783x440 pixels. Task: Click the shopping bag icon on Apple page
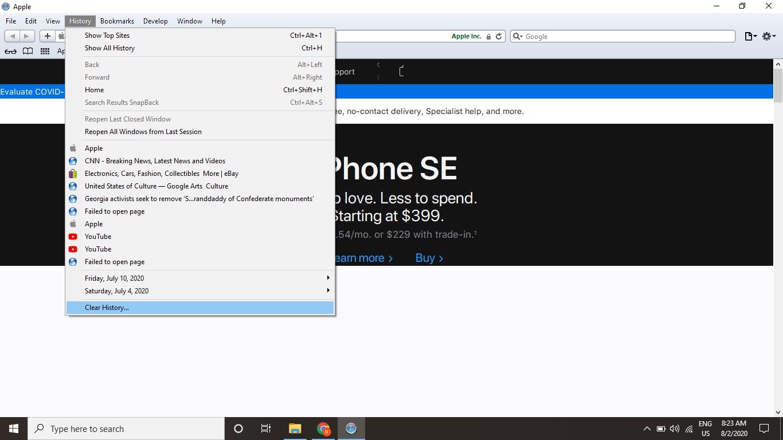pyautogui.click(x=401, y=72)
